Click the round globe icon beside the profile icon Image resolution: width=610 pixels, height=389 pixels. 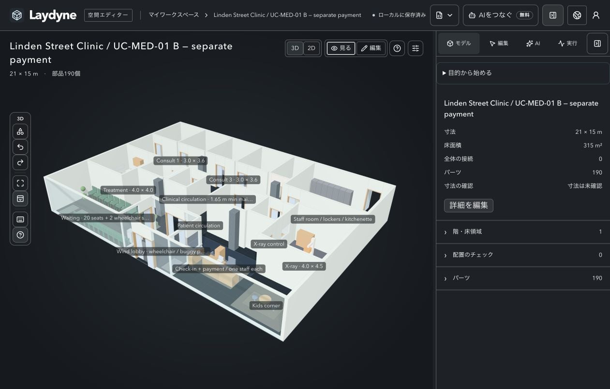click(577, 15)
